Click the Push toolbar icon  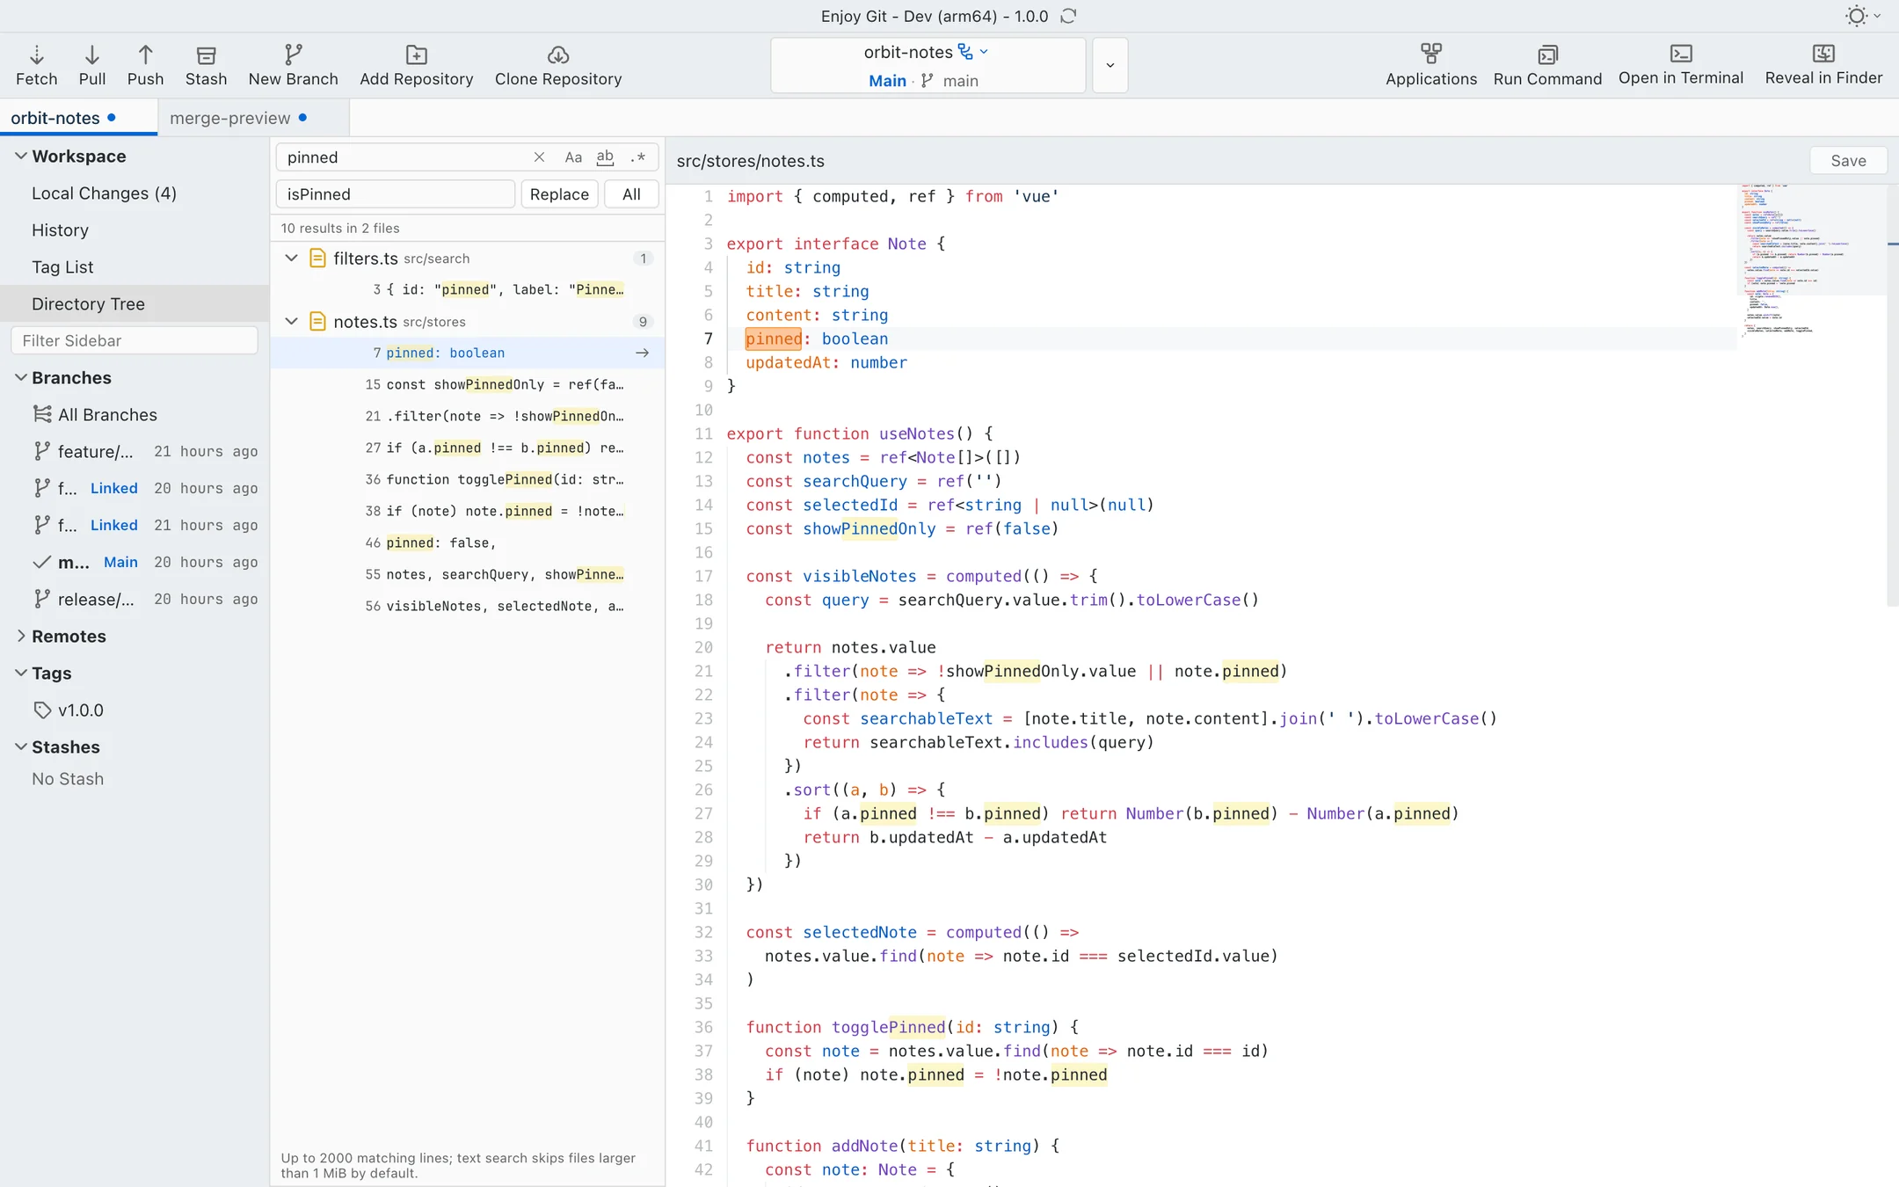pyautogui.click(x=145, y=55)
